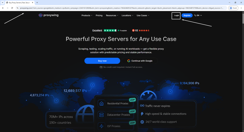
Task: Select the ISP Proxies card
Action: point(116,126)
